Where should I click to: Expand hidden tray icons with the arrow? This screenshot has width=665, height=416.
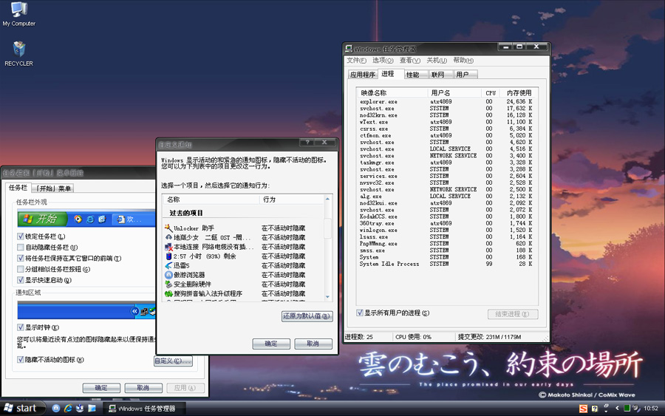click(617, 408)
